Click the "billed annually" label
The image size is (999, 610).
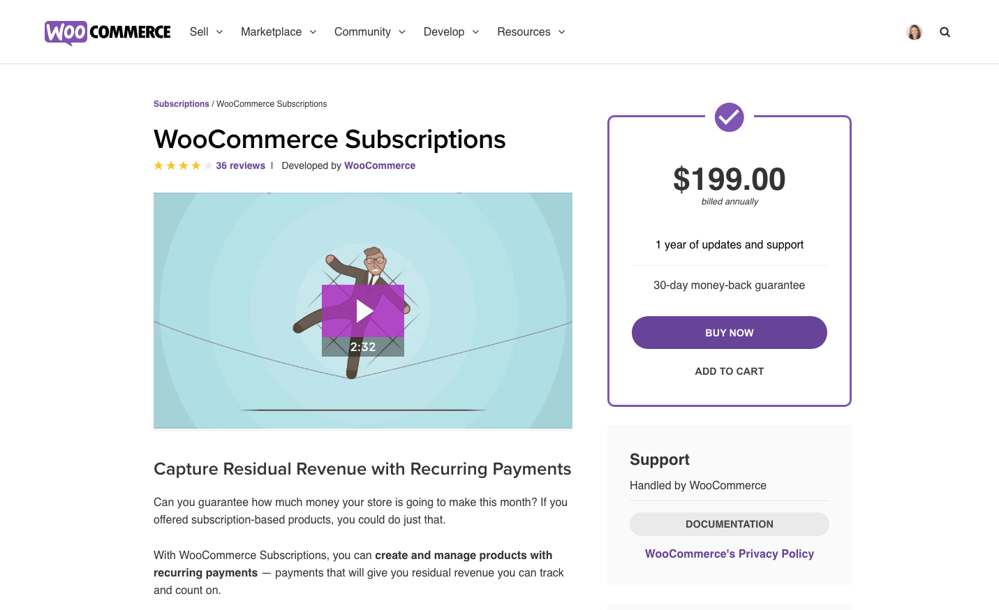[x=730, y=202]
